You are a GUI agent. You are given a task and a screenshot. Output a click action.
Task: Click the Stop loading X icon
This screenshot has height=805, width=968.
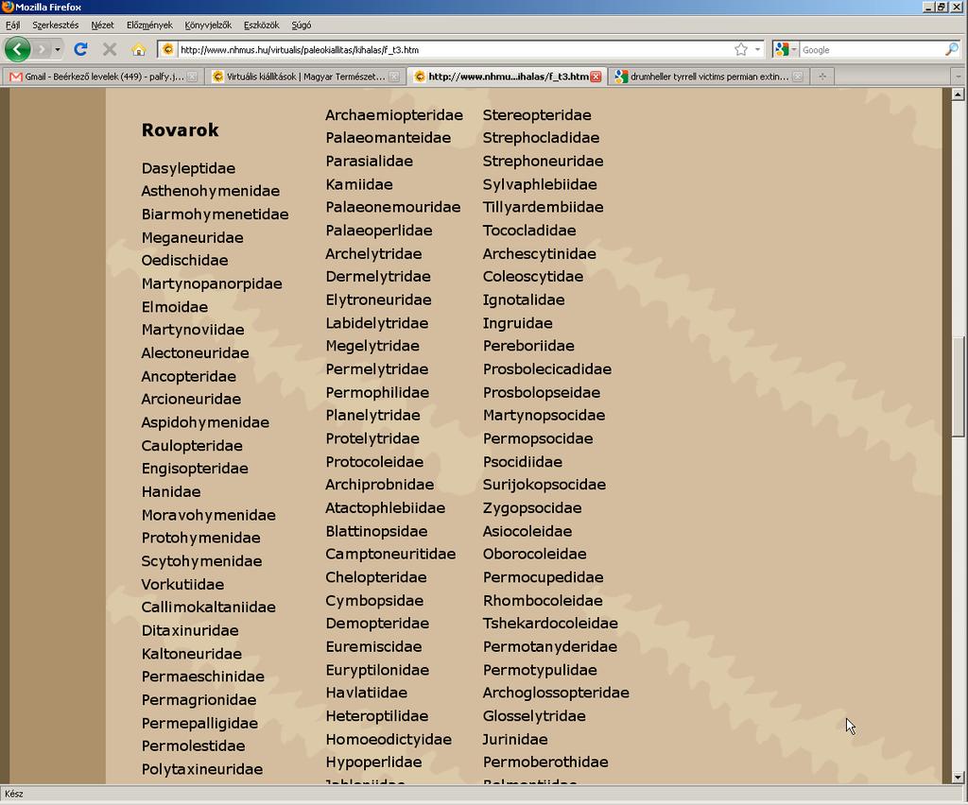(110, 49)
